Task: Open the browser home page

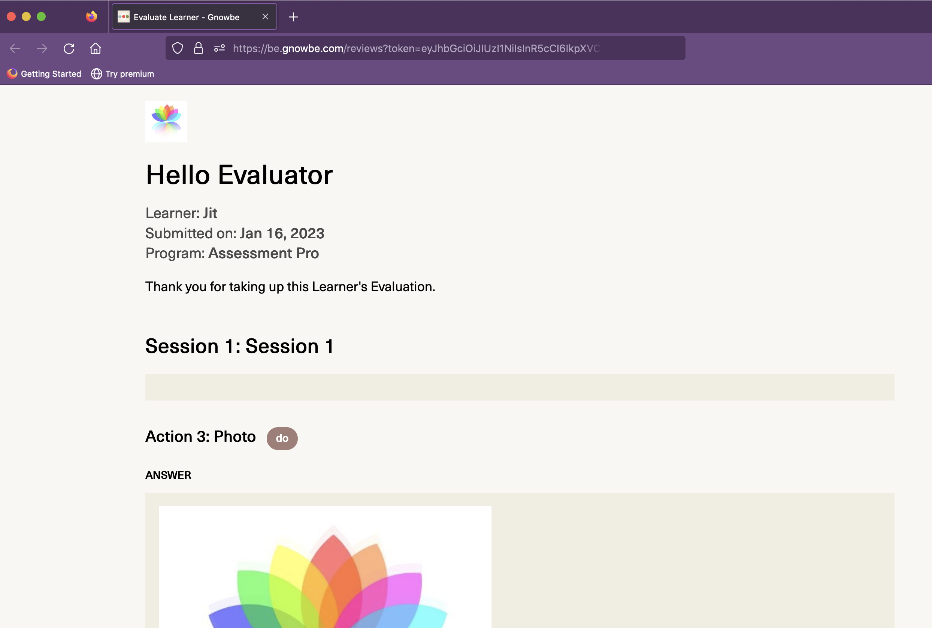Action: click(96, 48)
